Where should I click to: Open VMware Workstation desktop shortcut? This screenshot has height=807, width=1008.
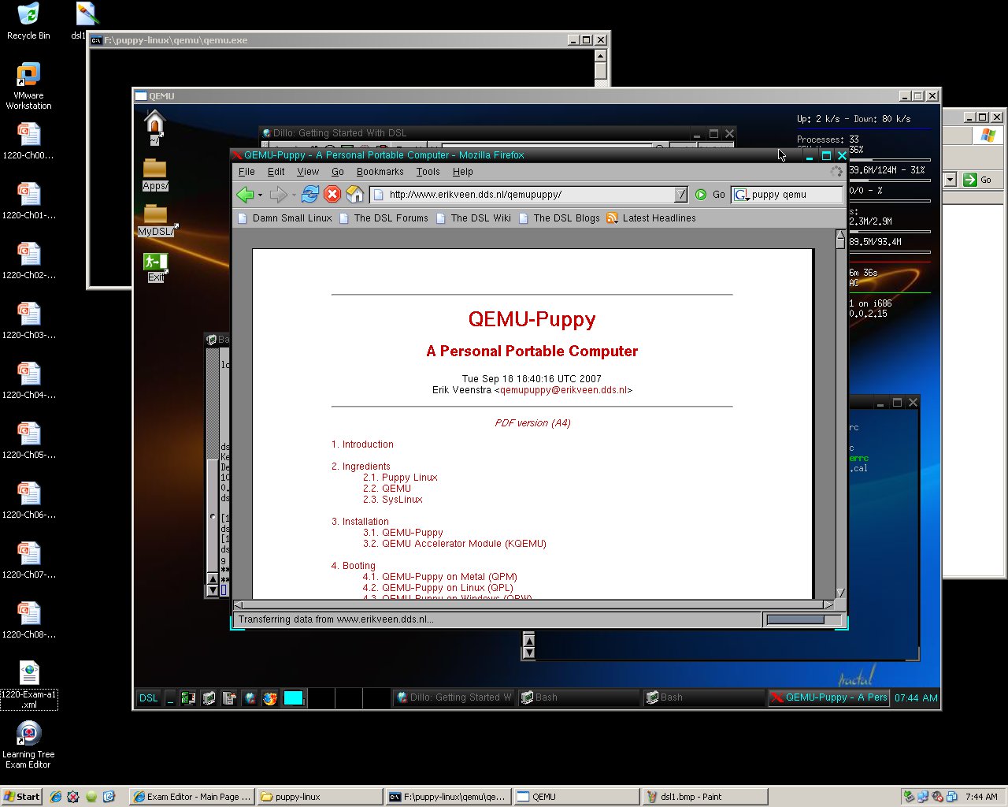click(x=28, y=86)
